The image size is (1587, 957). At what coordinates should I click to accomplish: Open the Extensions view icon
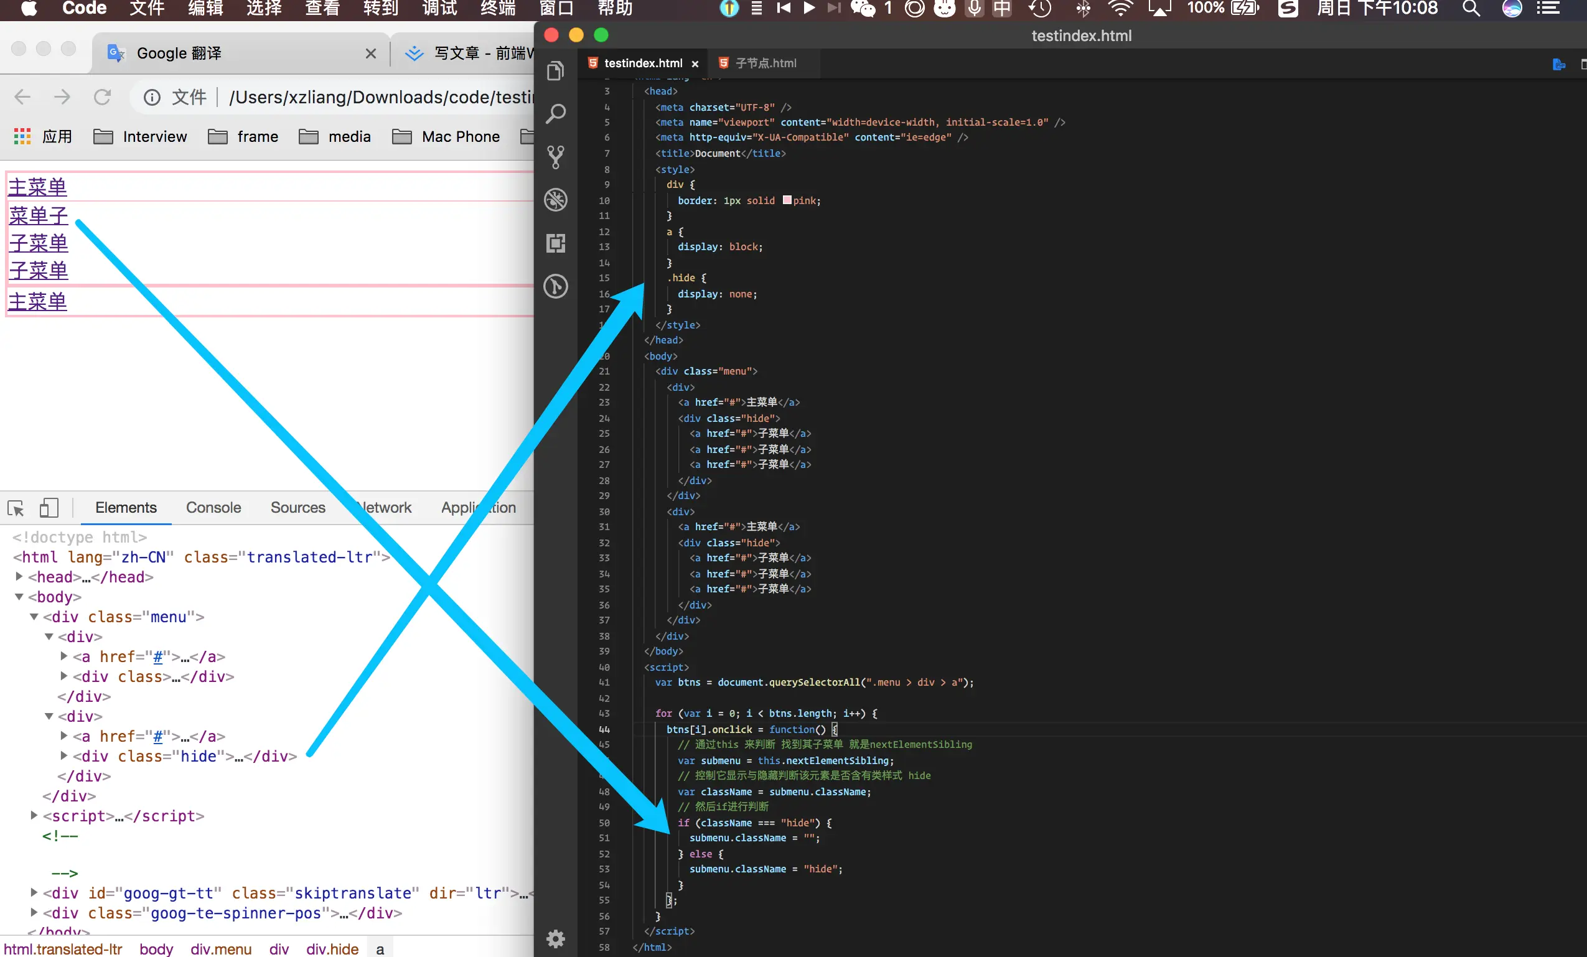pos(555,243)
